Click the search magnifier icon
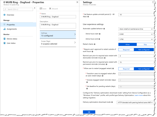Screen dimensions: 157x117 pyautogui.click(x=5, y=9)
